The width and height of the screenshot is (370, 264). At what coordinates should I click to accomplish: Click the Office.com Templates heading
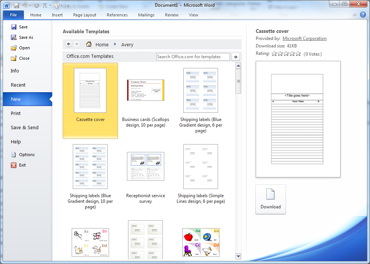tap(90, 56)
